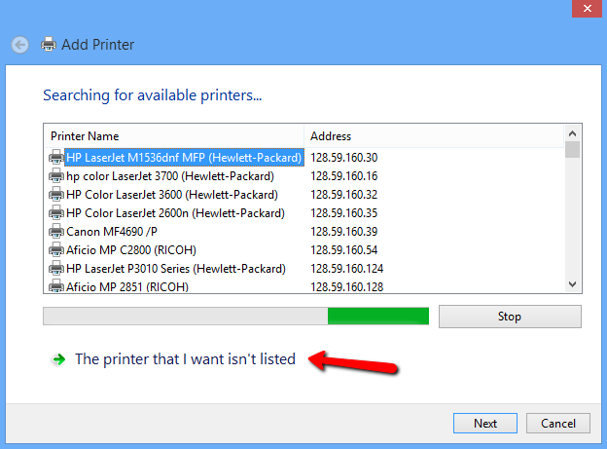
Task: Click printer icon beside Add Printer title
Action: [x=49, y=44]
